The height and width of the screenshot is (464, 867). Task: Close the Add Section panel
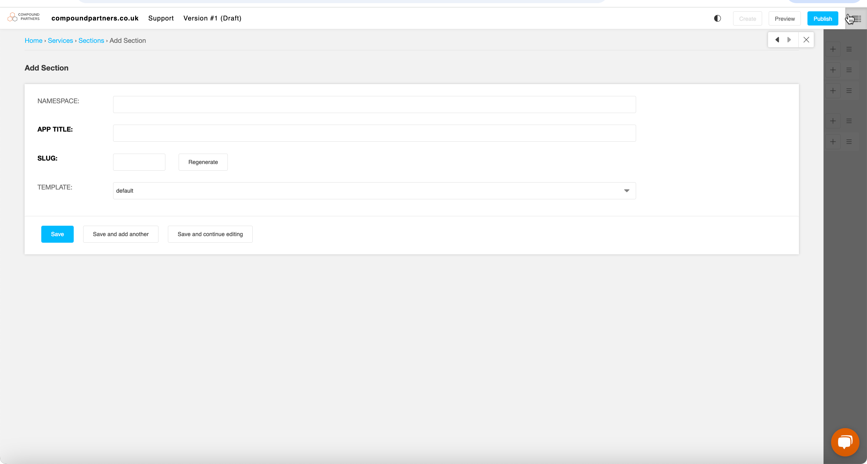tap(806, 40)
